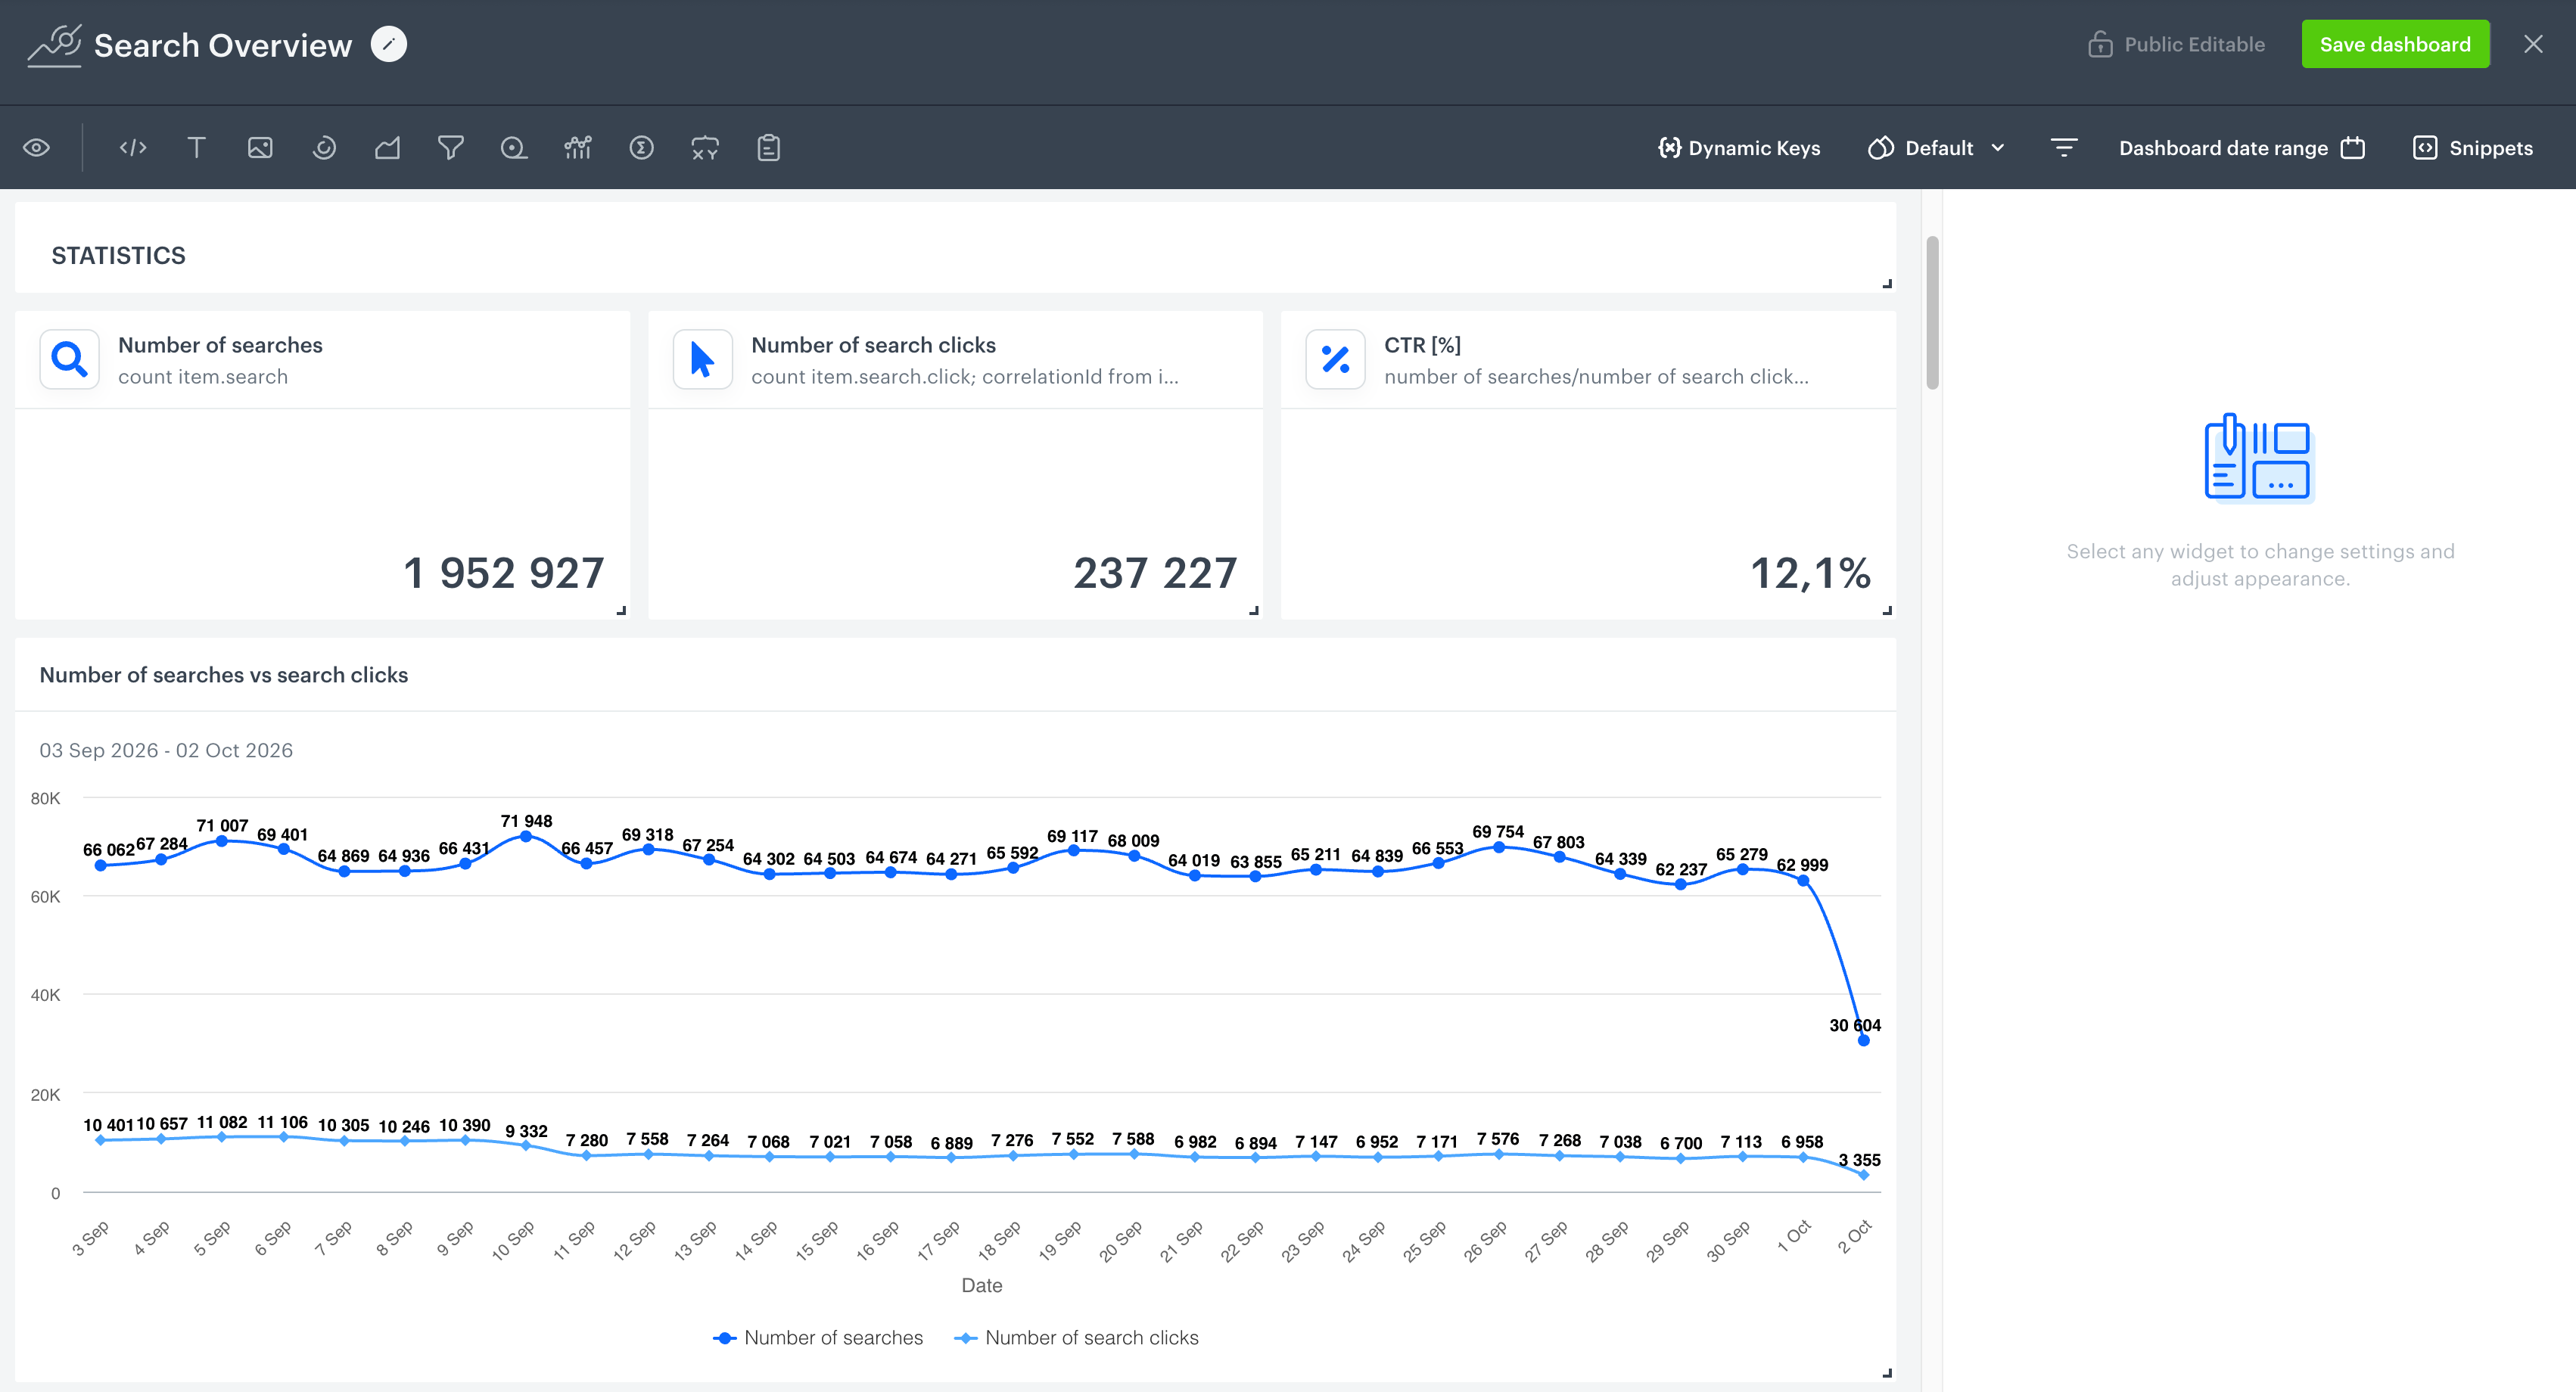Edit the dashboard name with pencil icon
Screen dimensions: 2576x1392
[x=389, y=44]
